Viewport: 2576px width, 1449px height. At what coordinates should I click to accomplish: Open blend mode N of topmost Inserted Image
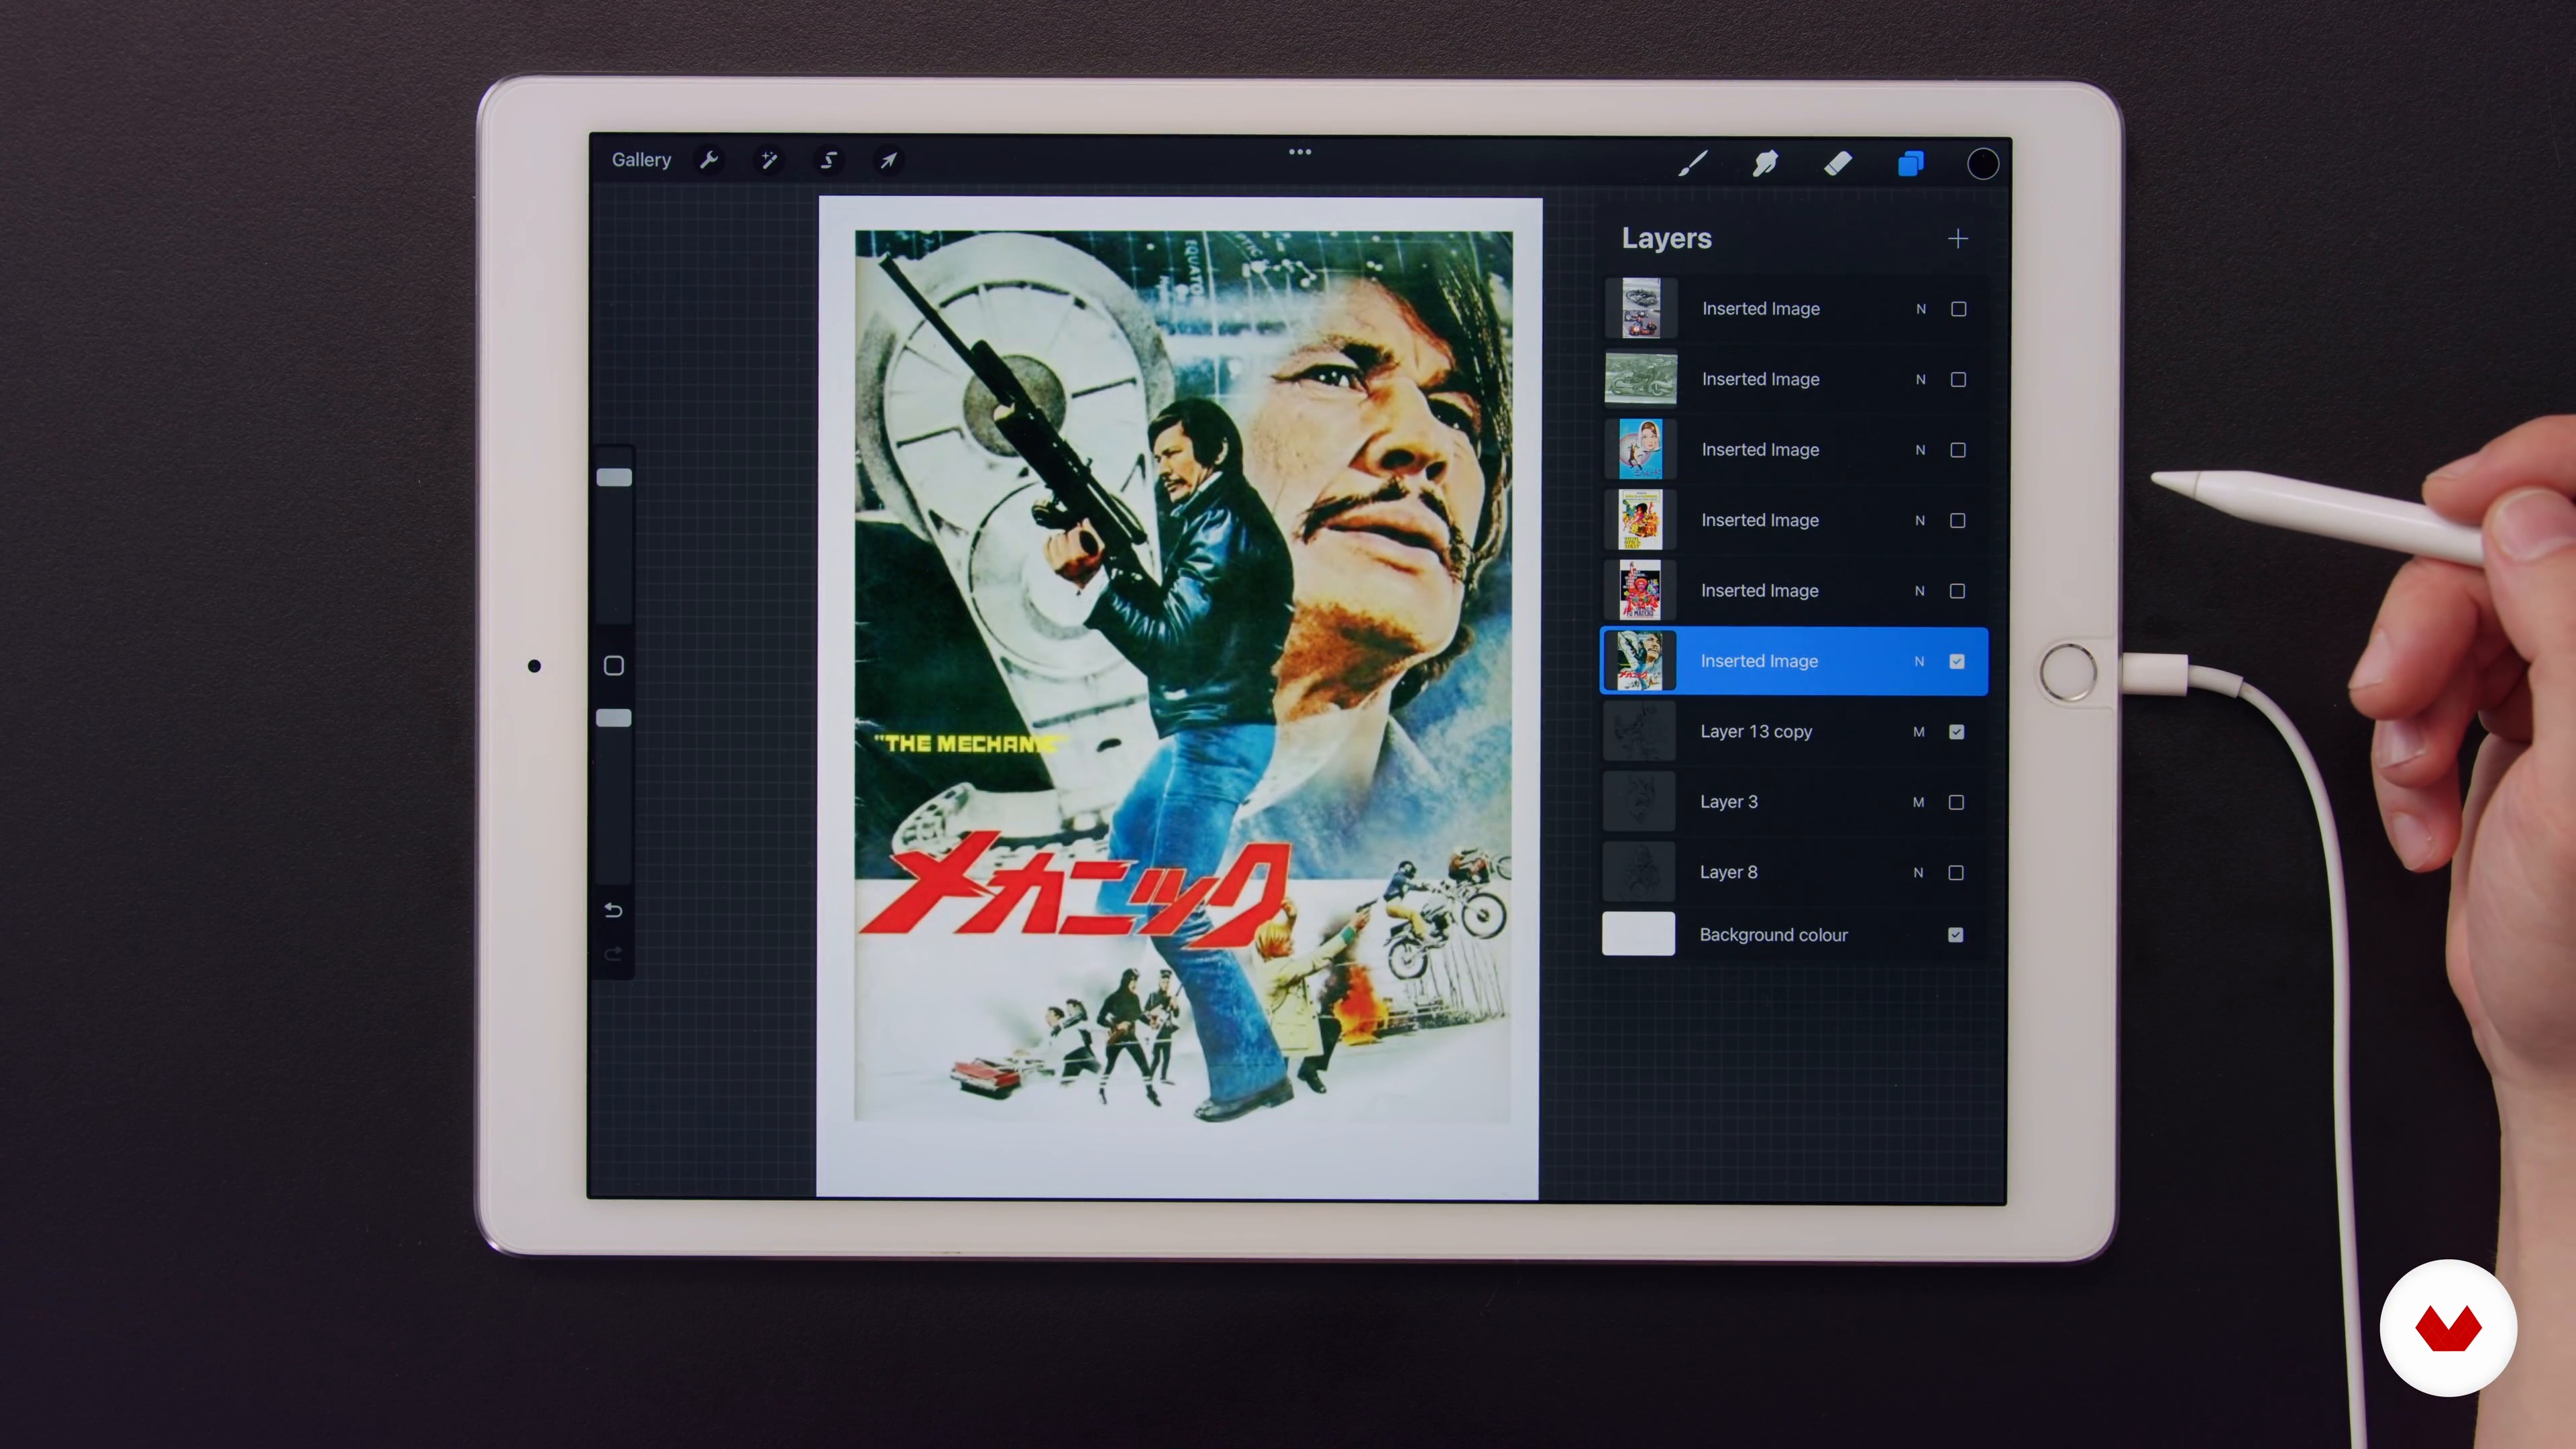(1921, 309)
